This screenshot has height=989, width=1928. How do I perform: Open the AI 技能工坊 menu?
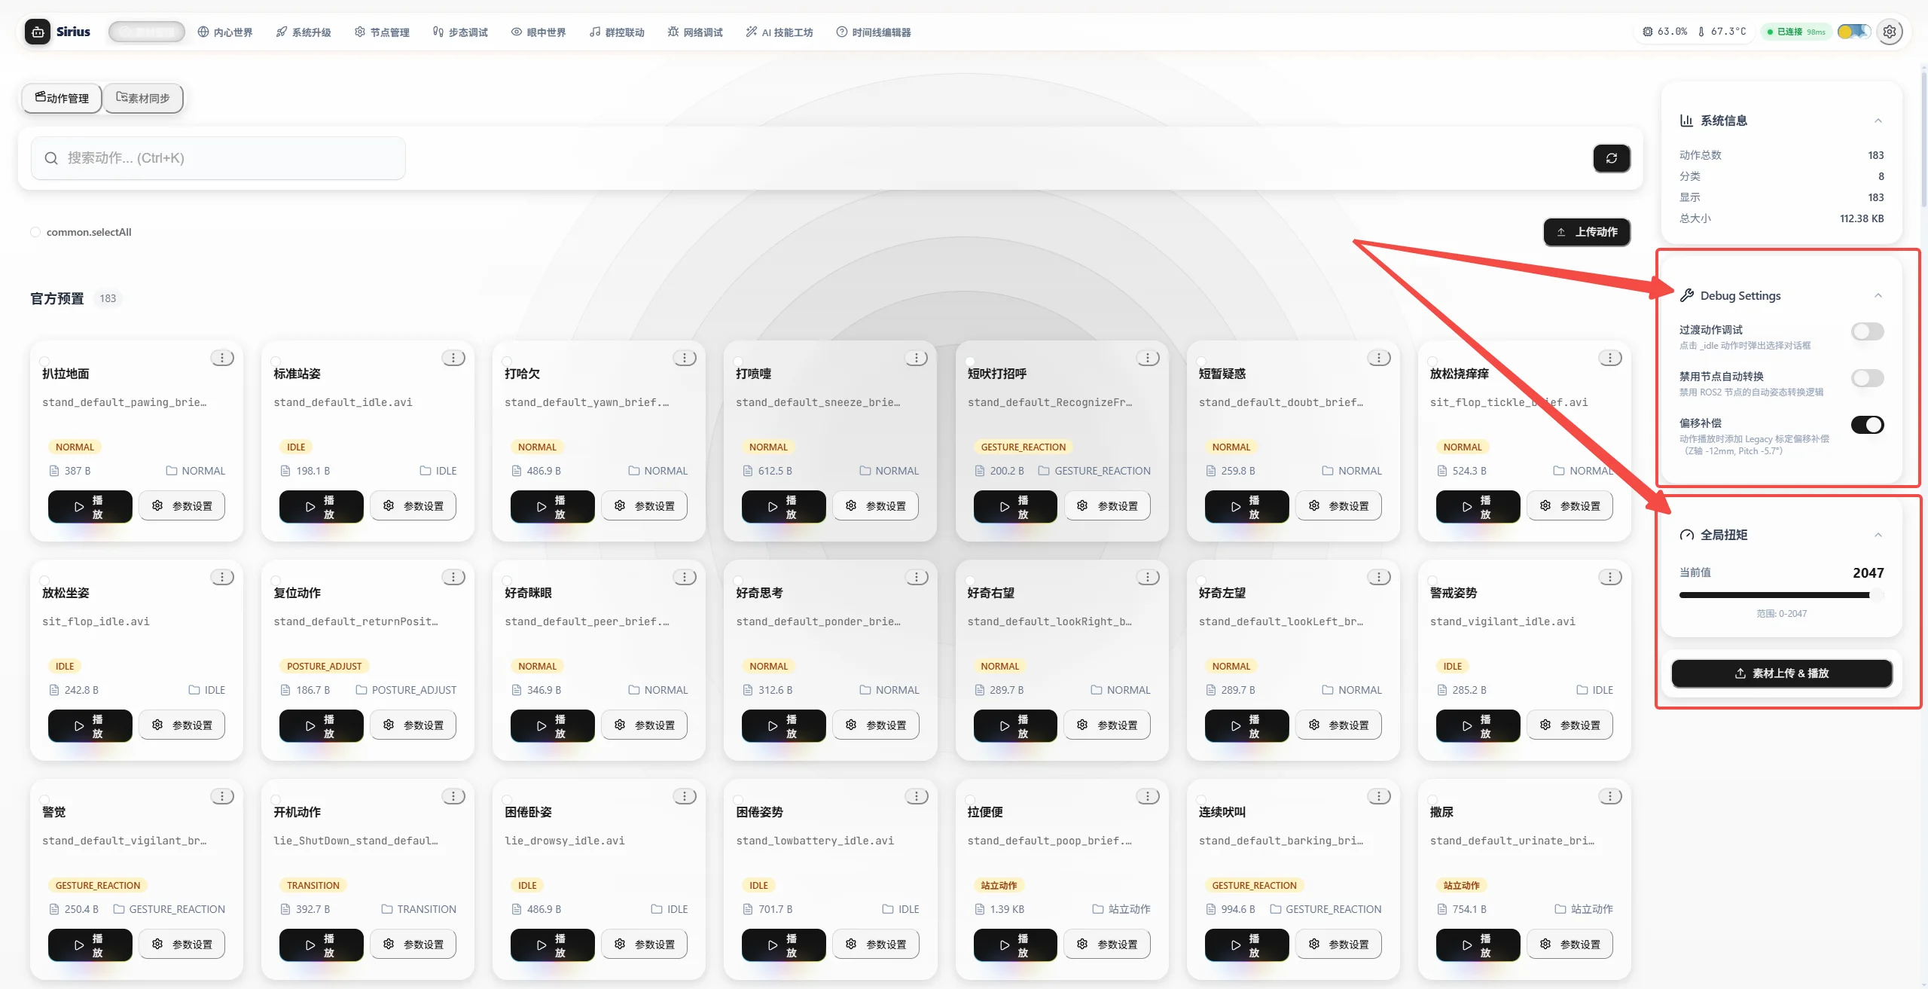[x=779, y=32]
